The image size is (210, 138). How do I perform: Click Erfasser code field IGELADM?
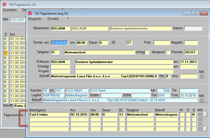60,62
